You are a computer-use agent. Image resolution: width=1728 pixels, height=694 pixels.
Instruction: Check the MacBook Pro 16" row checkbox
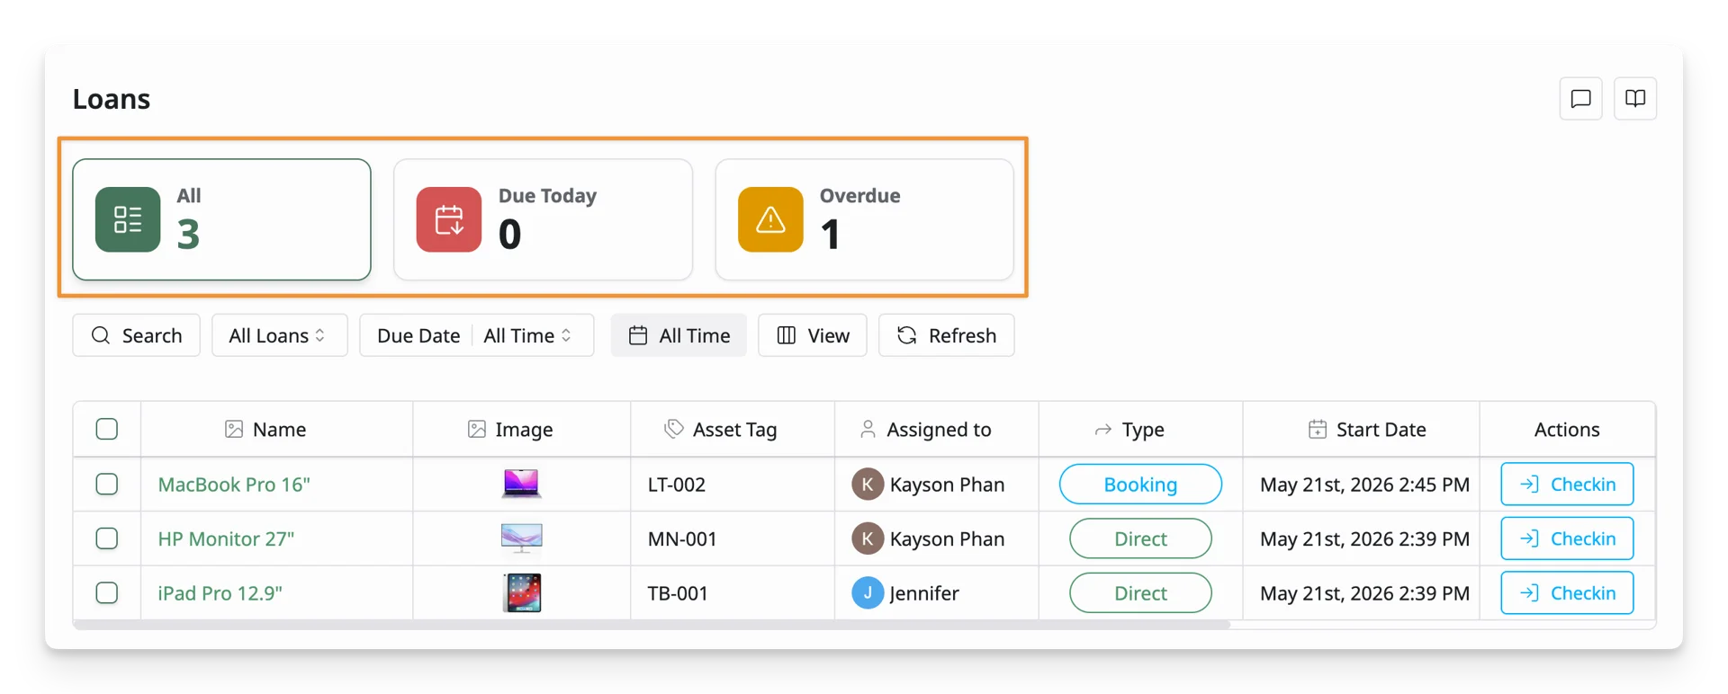point(107,484)
